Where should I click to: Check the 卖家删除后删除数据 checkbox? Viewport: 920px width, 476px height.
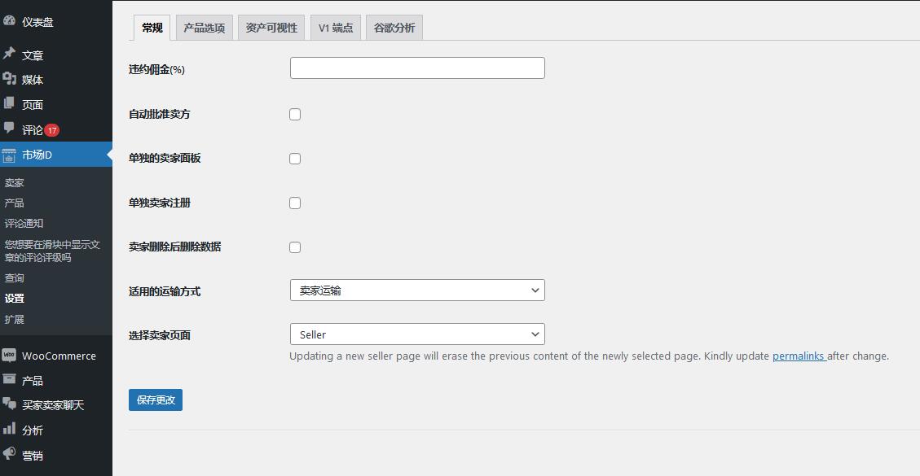(295, 247)
